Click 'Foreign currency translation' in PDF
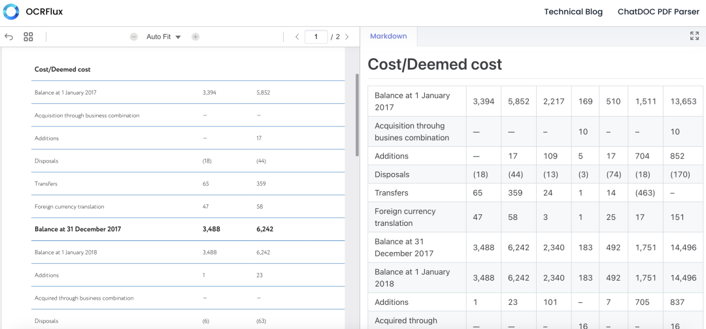This screenshot has height=329, width=706. coord(69,207)
